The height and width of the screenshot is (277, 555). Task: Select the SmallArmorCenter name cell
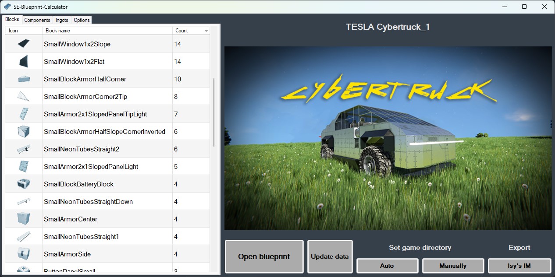coord(107,219)
